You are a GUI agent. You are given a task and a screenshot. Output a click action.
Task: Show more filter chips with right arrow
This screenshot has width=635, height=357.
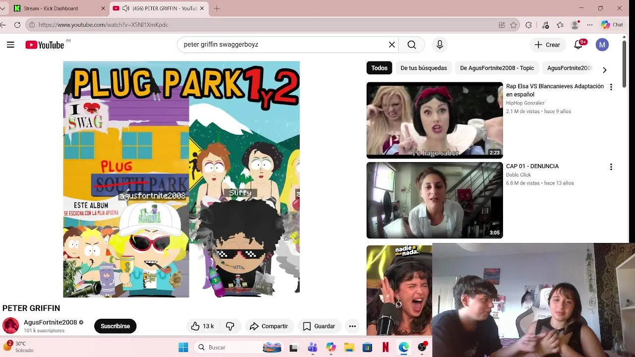click(604, 70)
